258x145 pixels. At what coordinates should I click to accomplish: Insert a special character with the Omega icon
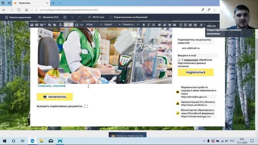coord(77,25)
